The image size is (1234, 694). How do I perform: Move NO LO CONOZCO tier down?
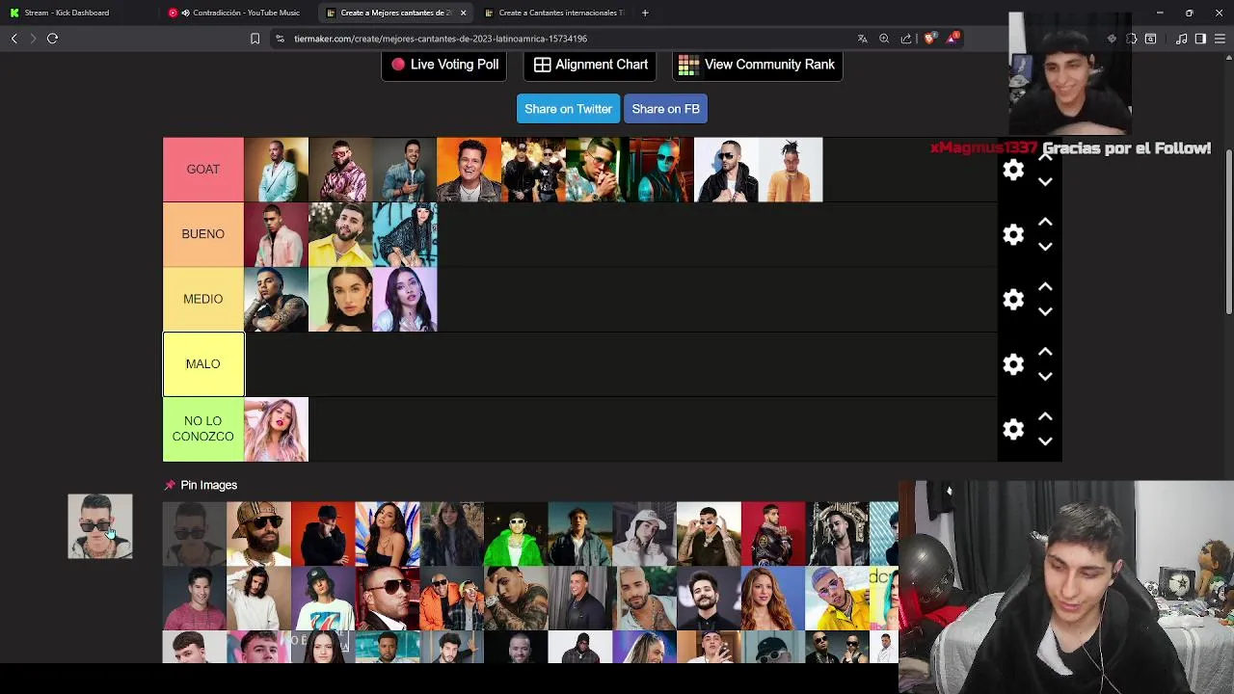[x=1045, y=441]
